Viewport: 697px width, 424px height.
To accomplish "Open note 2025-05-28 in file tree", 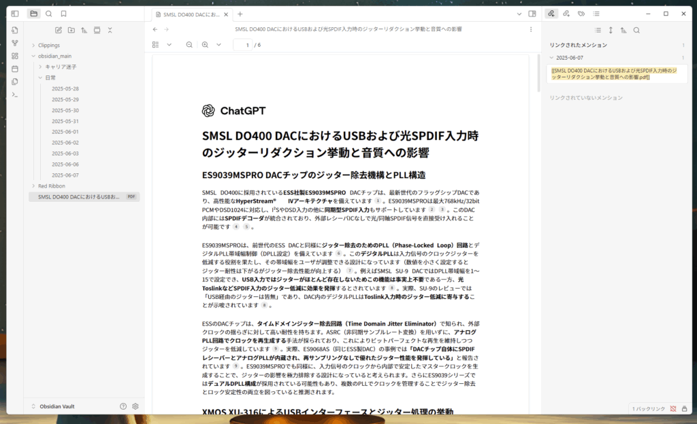I will pyautogui.click(x=65, y=89).
